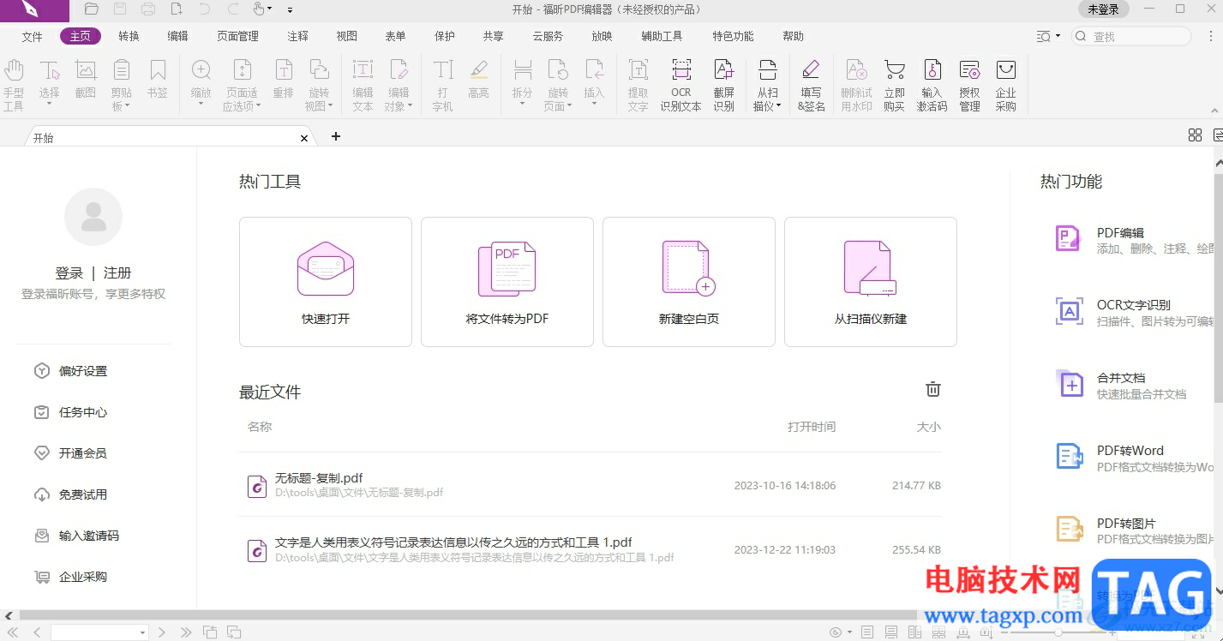Image resolution: width=1223 pixels, height=641 pixels.
Task: Go to first page arrow in status bar
Action: (12, 632)
